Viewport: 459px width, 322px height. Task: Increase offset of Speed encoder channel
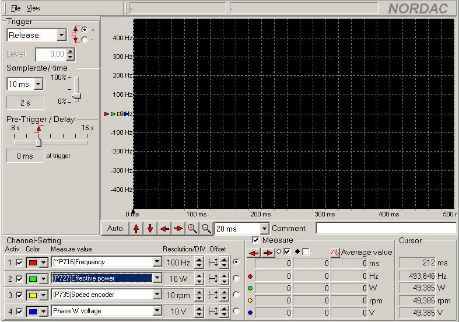[x=224, y=292]
